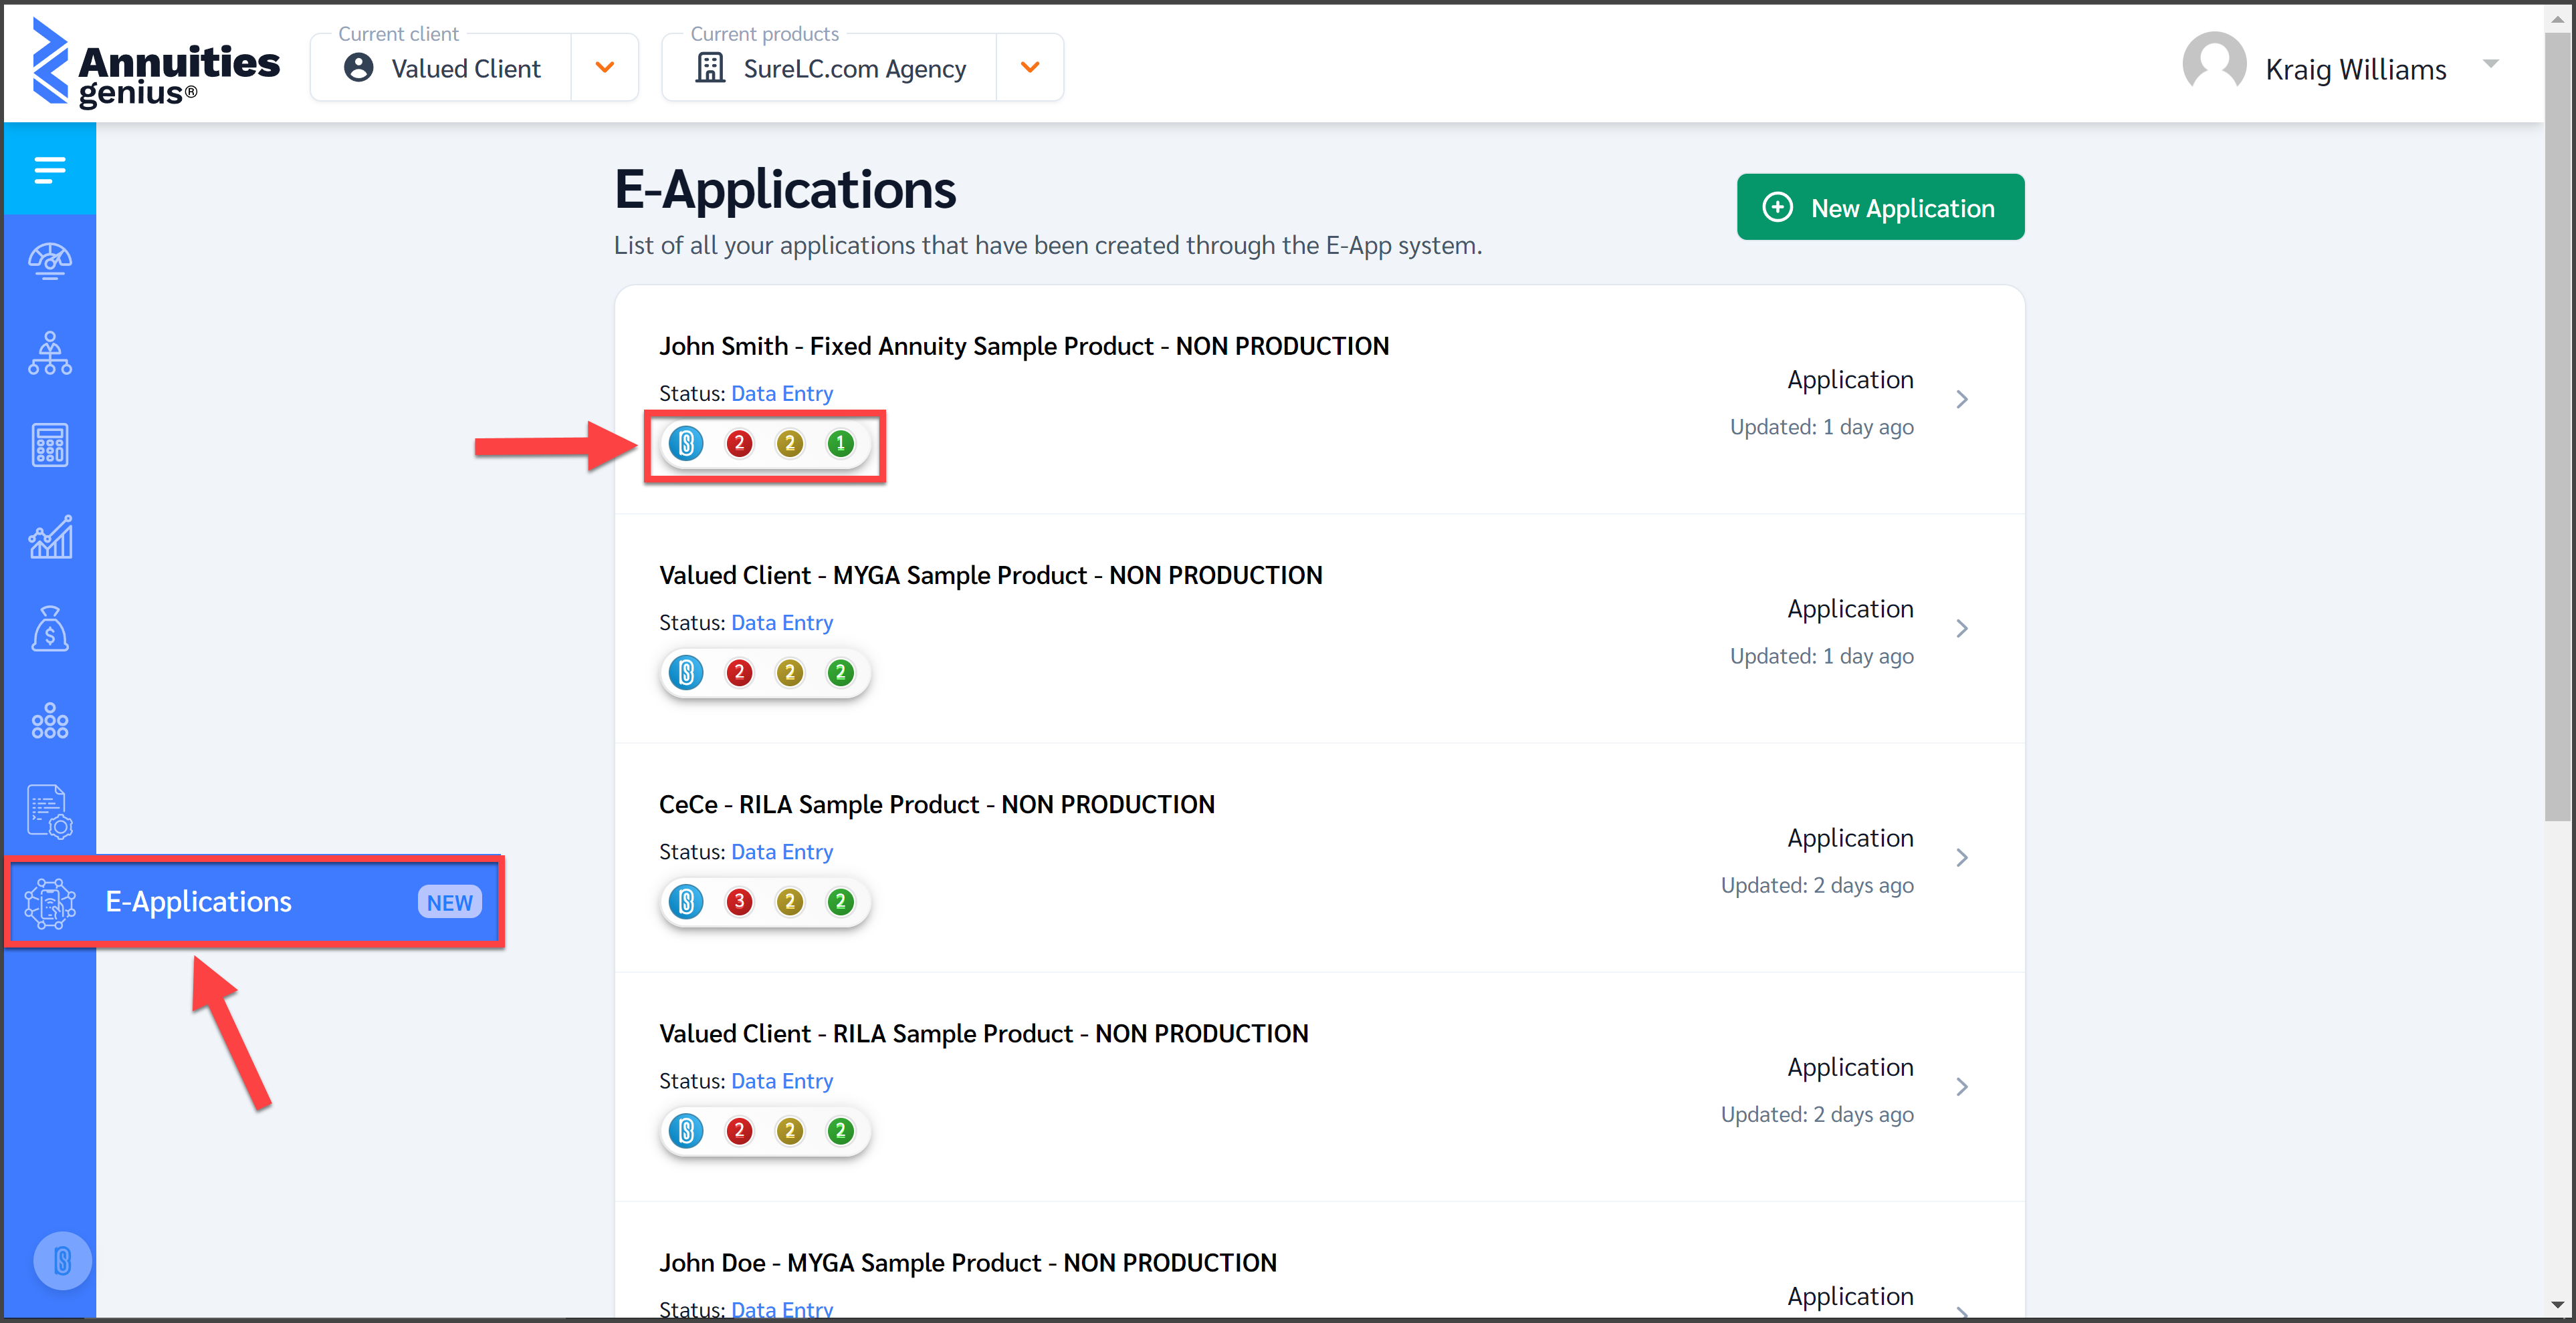Click the scrollbar down arrow
Viewport: 2576px width, 1323px height.
click(2558, 1305)
